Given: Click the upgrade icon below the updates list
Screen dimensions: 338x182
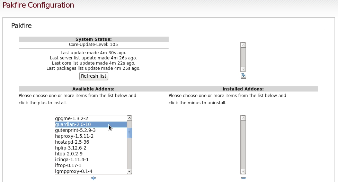Looking at the screenshot, I should point(243,76).
